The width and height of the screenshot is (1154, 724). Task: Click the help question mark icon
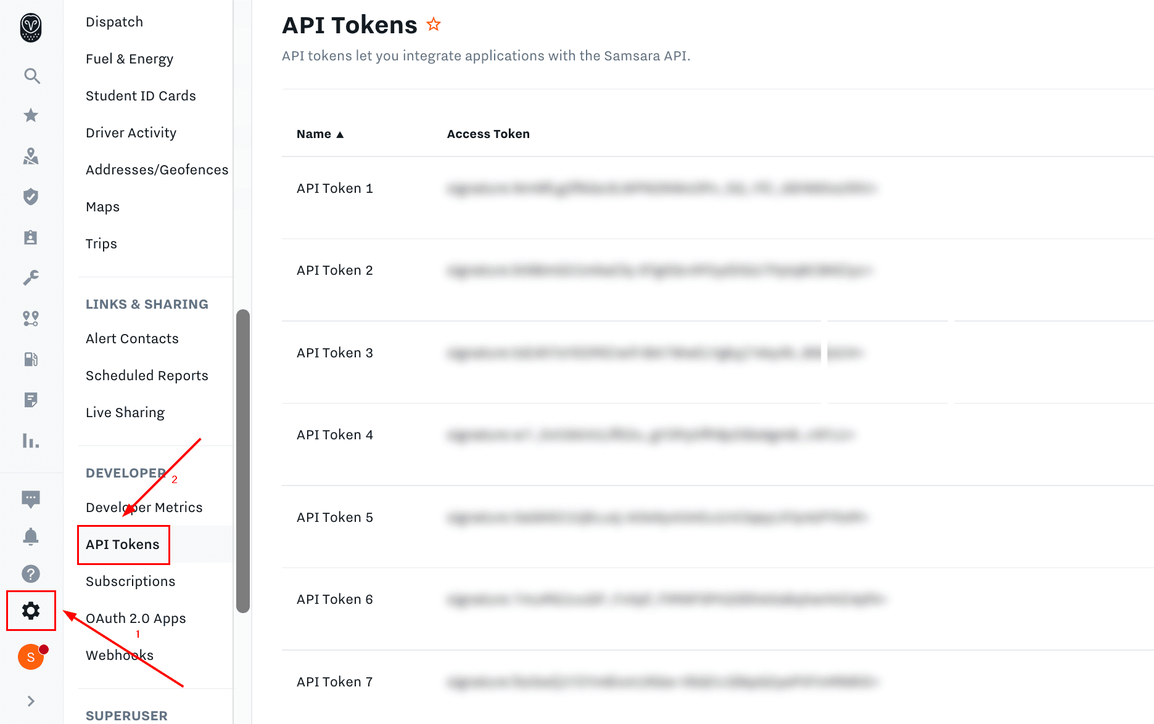(x=31, y=574)
